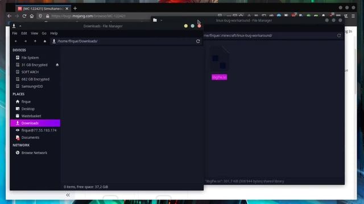Open the Go menu

[x=44, y=33]
